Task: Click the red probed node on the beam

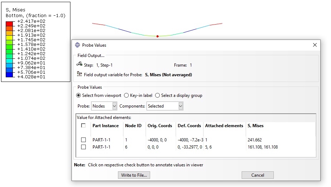Action: pyautogui.click(x=158, y=36)
